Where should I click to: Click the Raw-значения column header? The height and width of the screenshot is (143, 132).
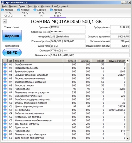pyautogui.click(x=115, y=61)
